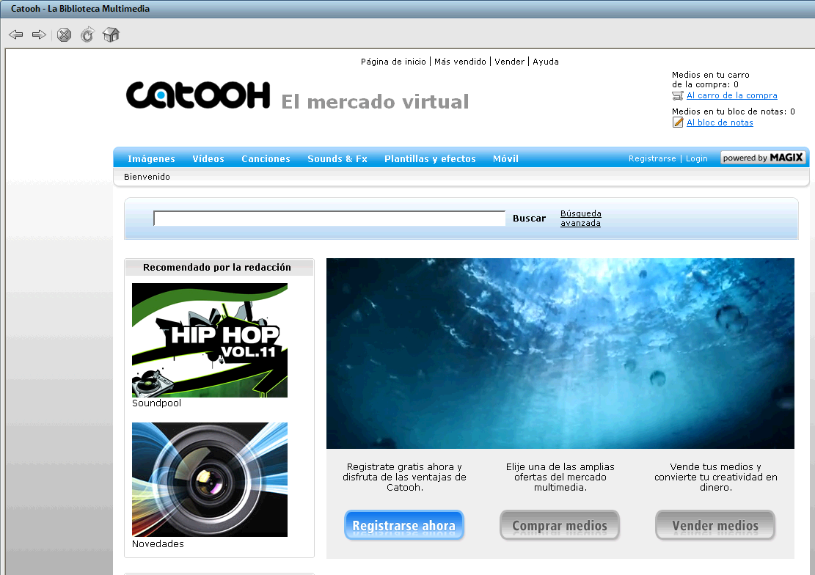Screen dimensions: 815x575
Task: Follow the Al carro de la compra link
Action: [x=731, y=95]
